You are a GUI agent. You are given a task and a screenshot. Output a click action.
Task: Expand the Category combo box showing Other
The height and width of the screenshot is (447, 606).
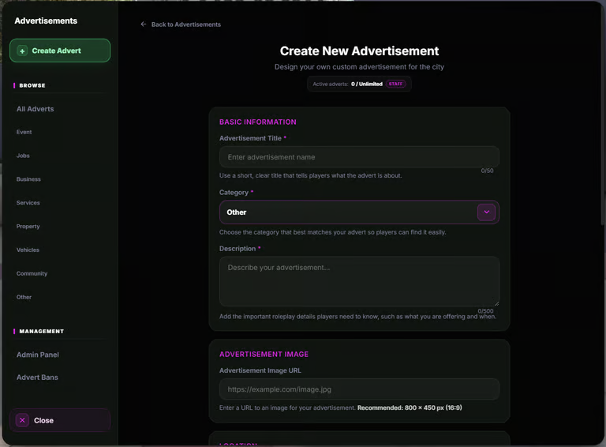(x=359, y=212)
